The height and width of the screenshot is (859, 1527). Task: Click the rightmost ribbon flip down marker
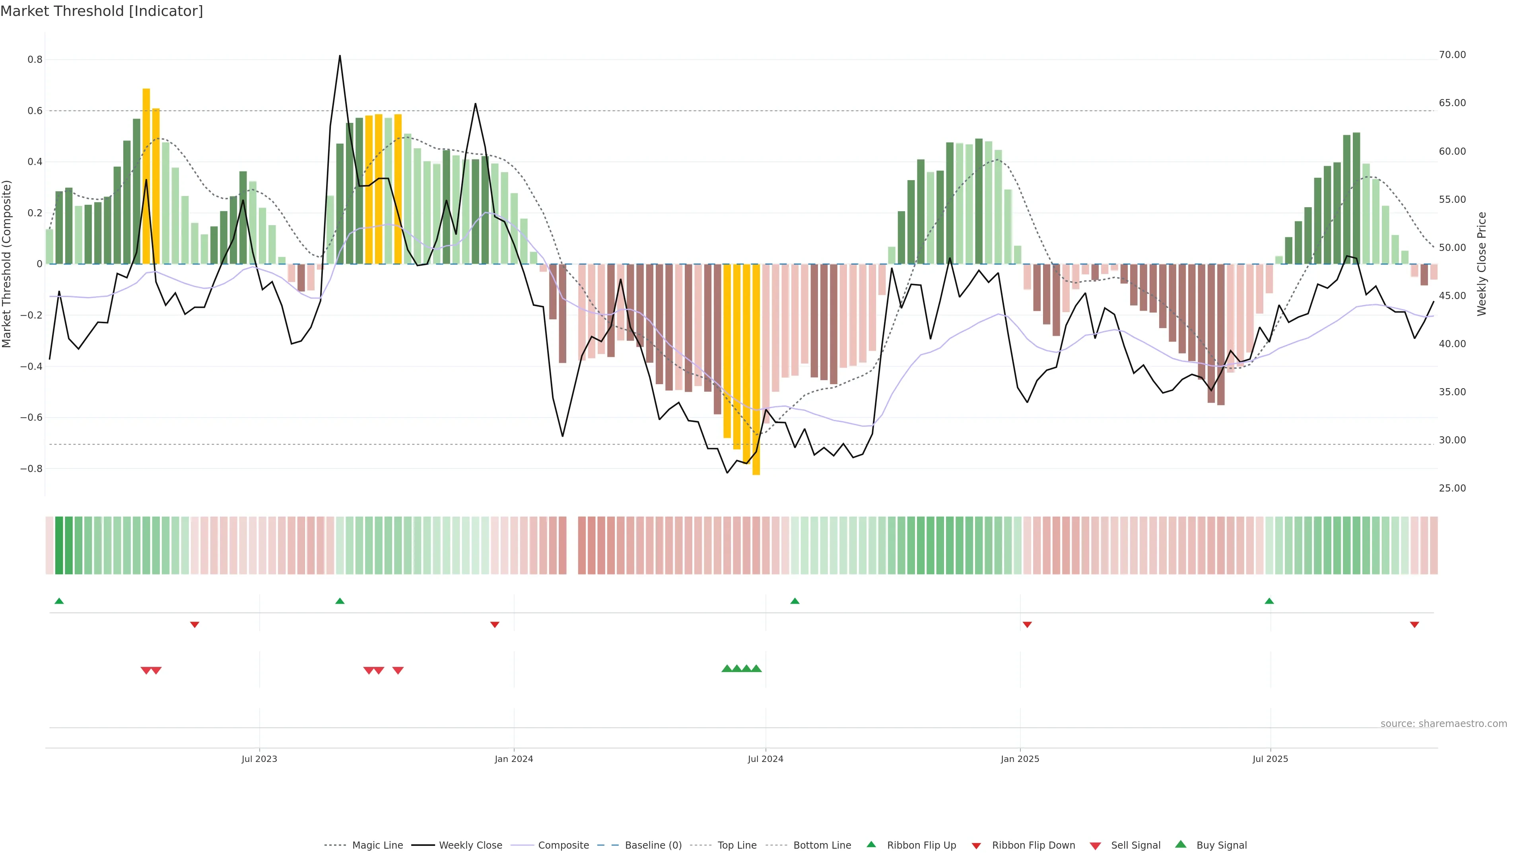(x=1414, y=624)
